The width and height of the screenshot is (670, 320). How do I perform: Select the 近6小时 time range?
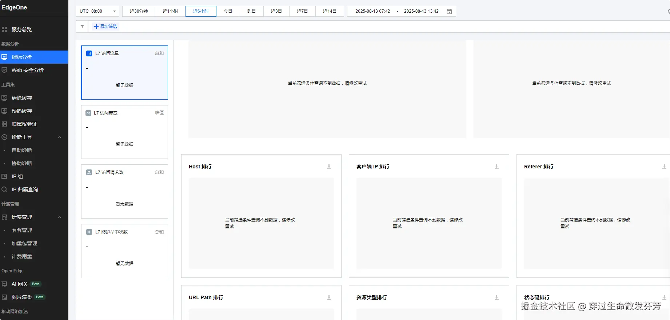201,11
